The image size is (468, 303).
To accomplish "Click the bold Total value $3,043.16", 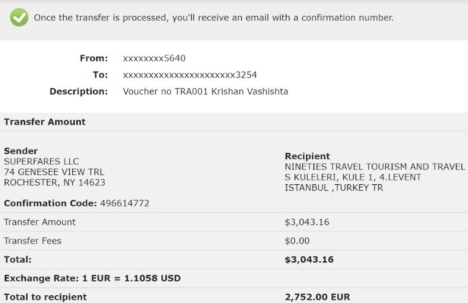I will 309,260.
